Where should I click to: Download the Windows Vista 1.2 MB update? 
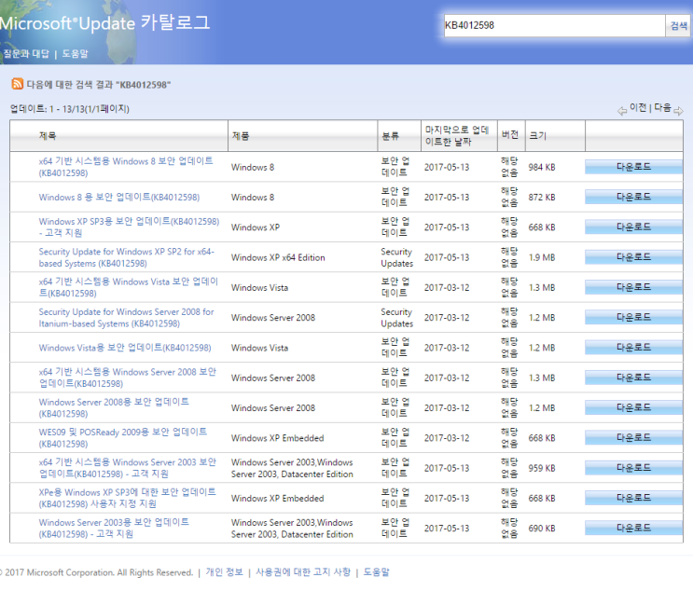[633, 348]
